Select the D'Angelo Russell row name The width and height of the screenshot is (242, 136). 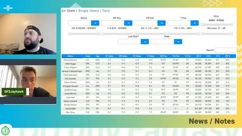[x=70, y=86]
